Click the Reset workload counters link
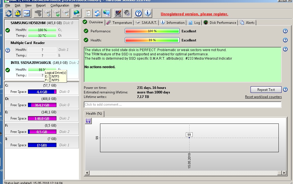Viewport: 293px width, 184px height. 263,97
